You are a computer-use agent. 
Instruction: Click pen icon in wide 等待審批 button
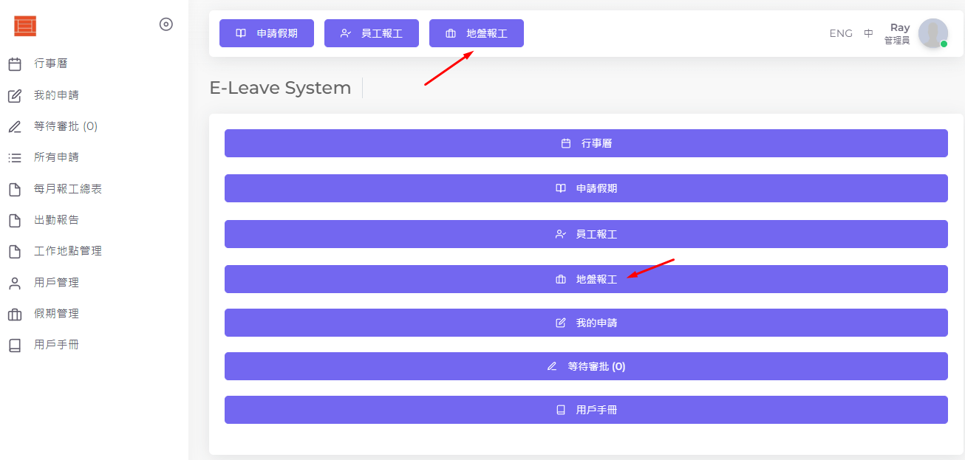coord(552,366)
